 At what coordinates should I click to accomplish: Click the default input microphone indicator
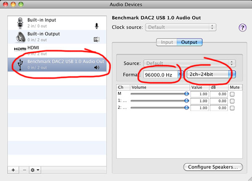click(97, 26)
